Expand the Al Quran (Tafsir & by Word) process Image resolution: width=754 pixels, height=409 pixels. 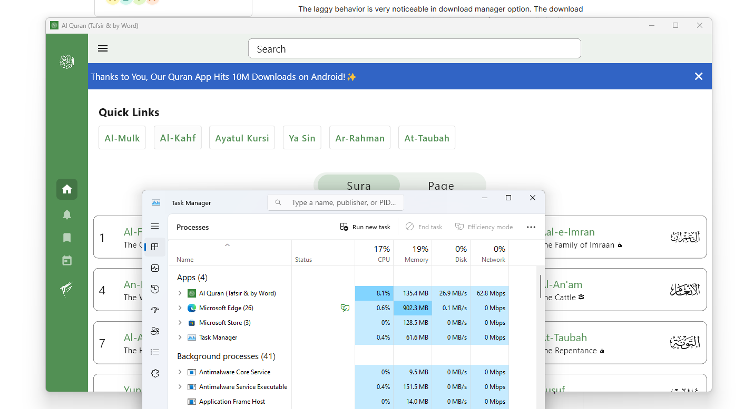pos(180,293)
